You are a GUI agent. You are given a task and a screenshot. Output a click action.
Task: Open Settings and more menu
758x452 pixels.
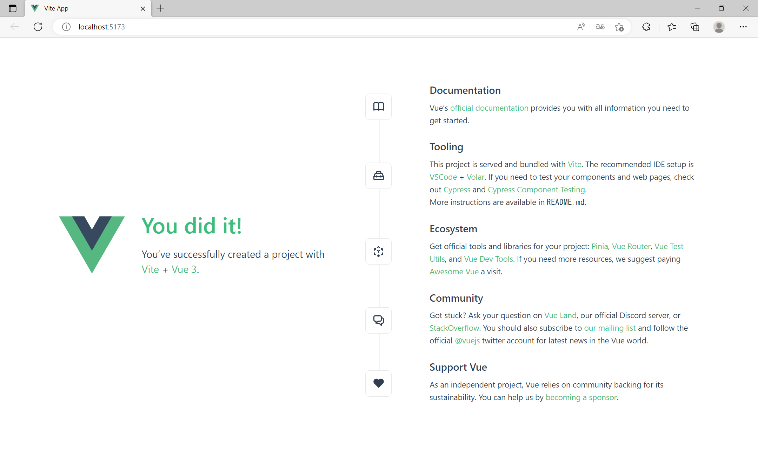(x=743, y=27)
